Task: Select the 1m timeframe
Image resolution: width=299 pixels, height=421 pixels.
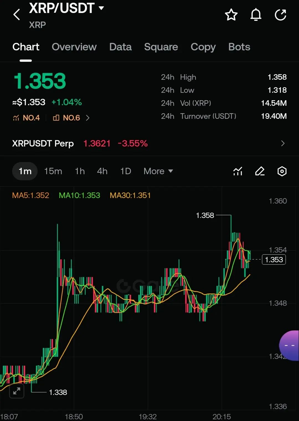Action: click(25, 171)
